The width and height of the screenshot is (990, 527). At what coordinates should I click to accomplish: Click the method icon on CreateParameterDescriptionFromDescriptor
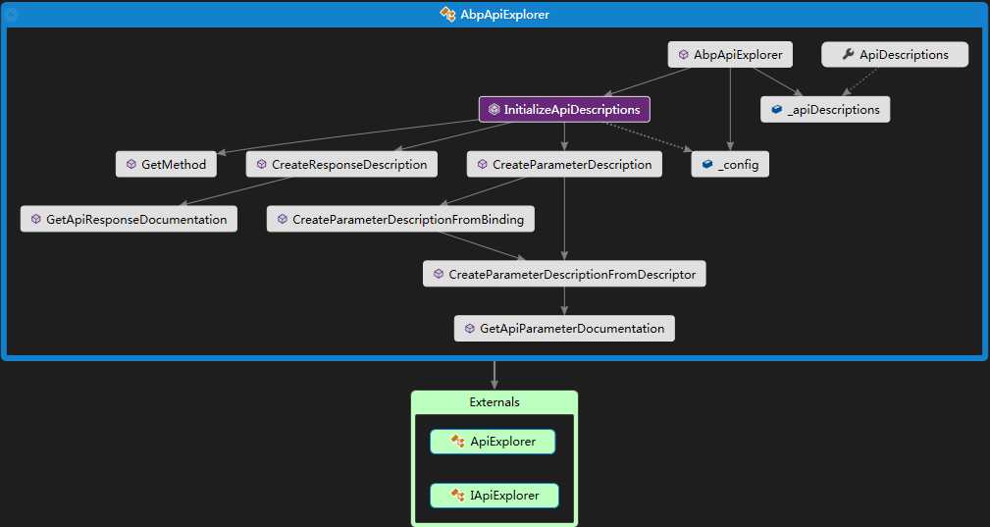(x=439, y=274)
